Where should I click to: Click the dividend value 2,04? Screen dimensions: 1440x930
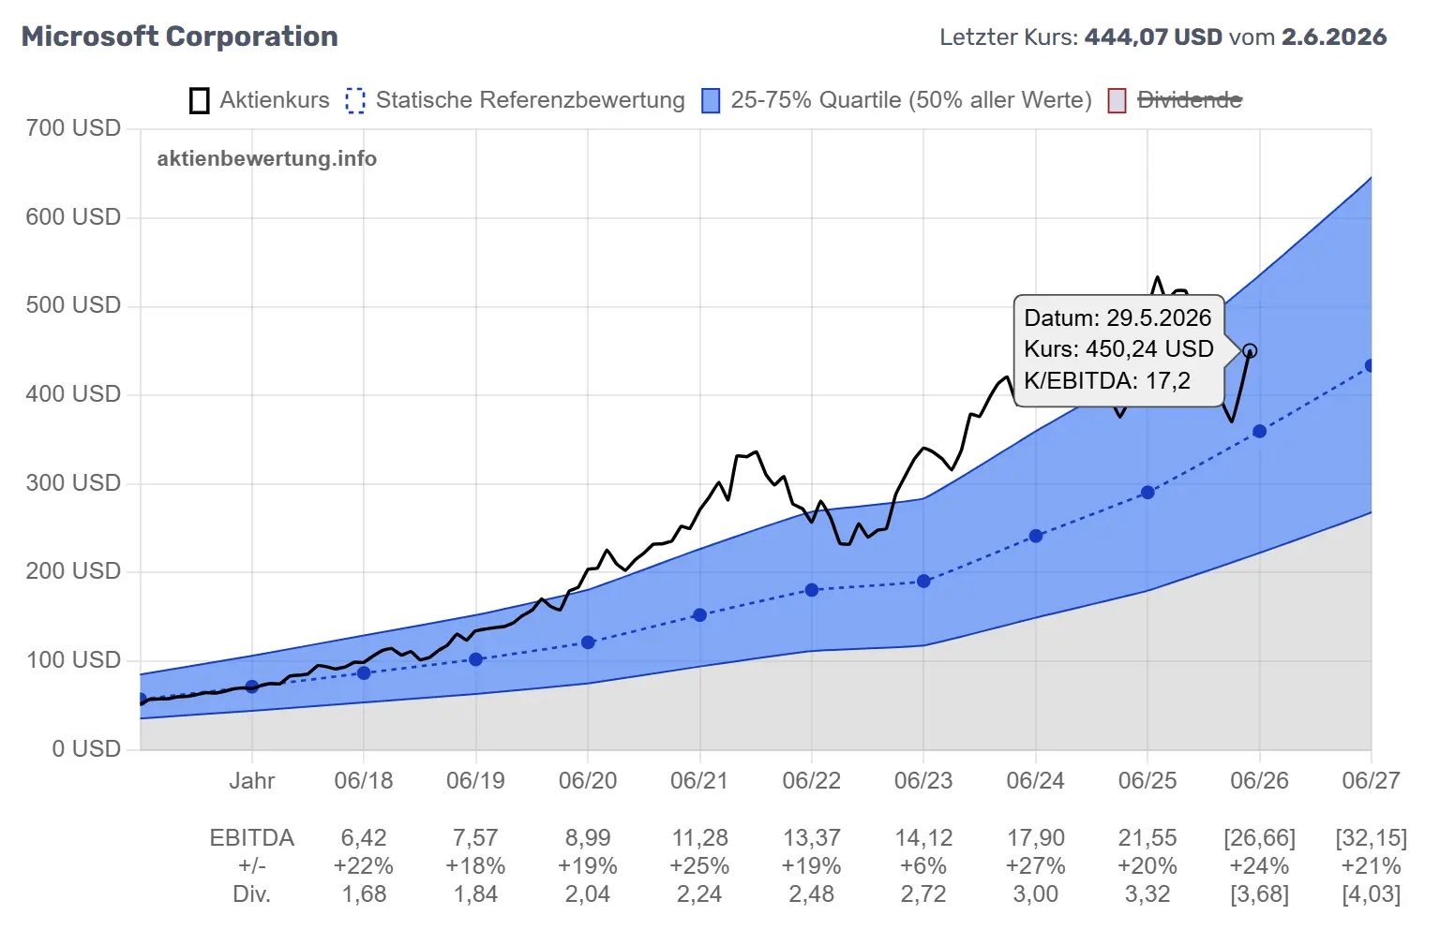click(x=588, y=894)
